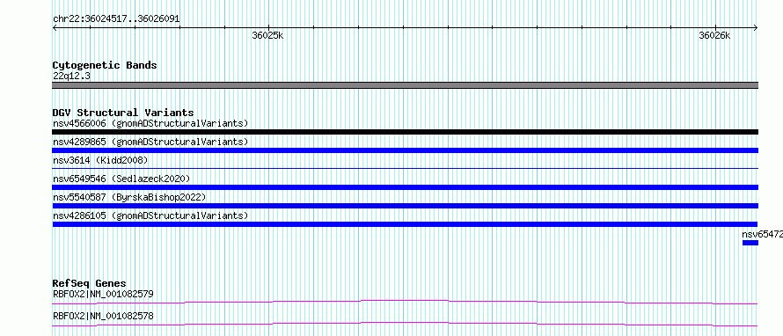Select the blue nsv5540587 variant bar
Image resolution: width=783 pixels, height=336 pixels.
(x=405, y=206)
